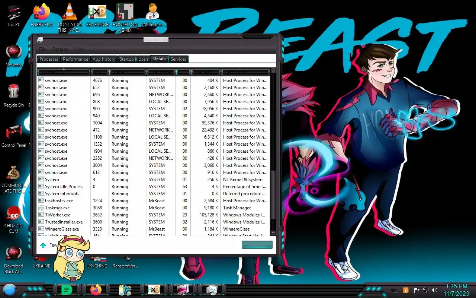Open the network tray icon
Image resolution: width=476 pixels, height=298 pixels.
[x=426, y=290]
